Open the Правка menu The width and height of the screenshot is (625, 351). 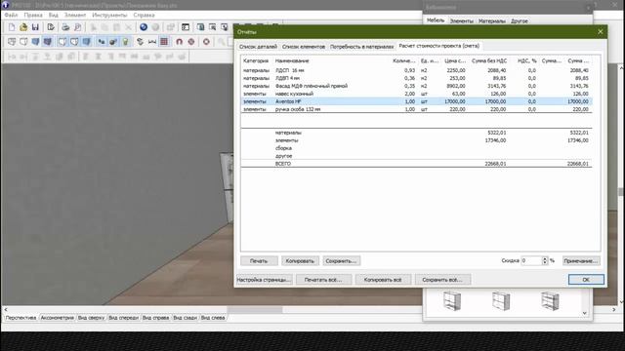[33, 15]
